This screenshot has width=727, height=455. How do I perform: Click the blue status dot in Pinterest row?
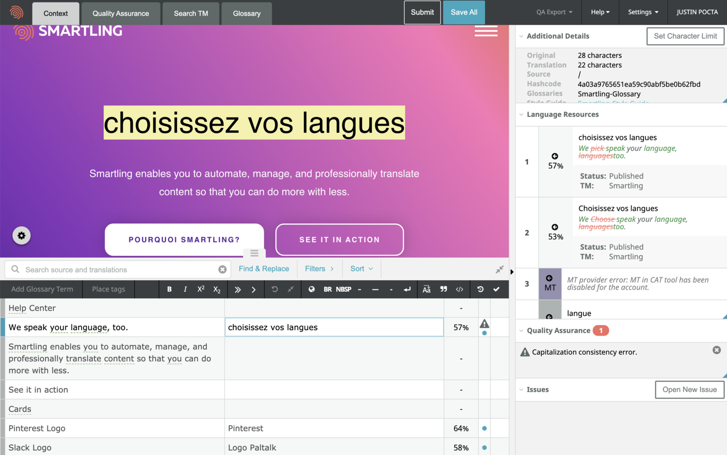point(484,428)
